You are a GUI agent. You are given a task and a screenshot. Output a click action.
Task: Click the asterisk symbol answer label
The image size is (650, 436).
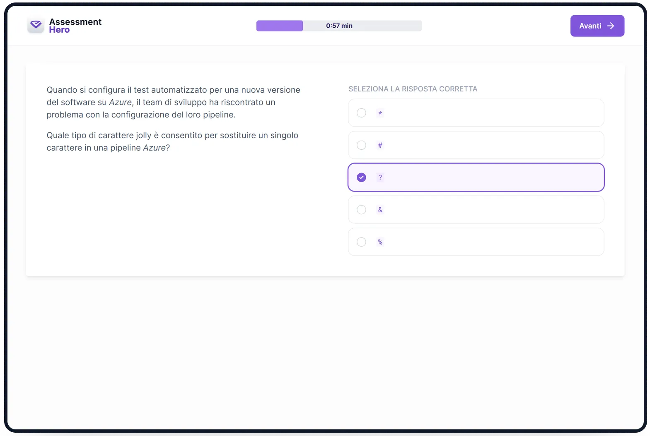click(380, 113)
